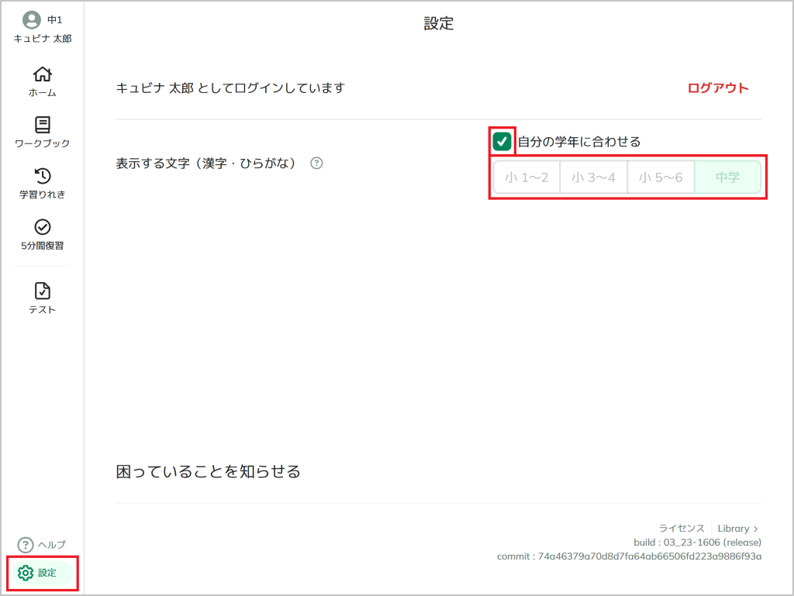794x596 pixels.
Task: Select 中学 grade option
Action: 727,177
